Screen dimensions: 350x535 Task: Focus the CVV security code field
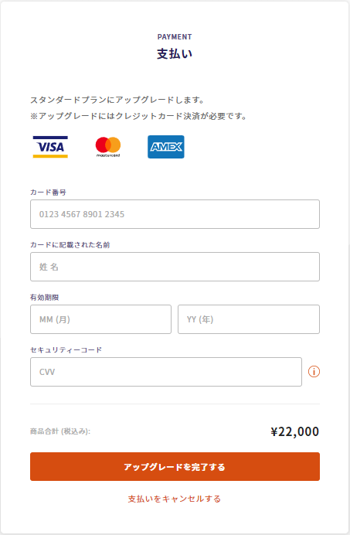point(166,372)
